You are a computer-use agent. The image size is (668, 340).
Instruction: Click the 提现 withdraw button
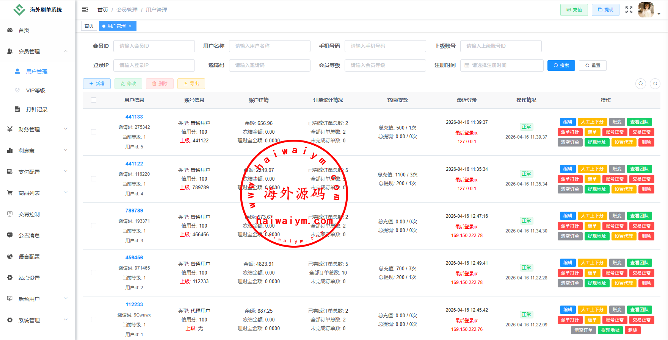[x=605, y=10]
